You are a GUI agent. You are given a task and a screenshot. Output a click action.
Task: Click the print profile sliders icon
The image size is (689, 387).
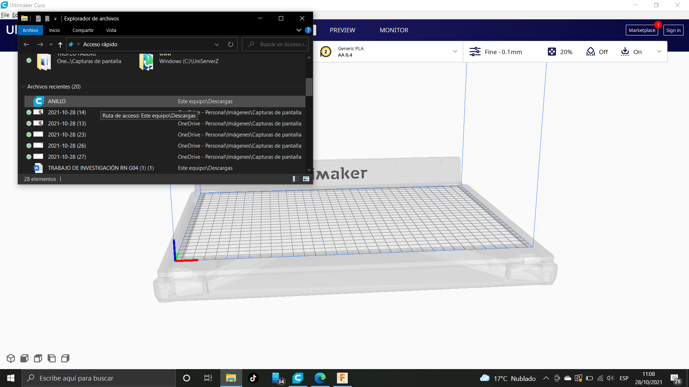(x=475, y=52)
